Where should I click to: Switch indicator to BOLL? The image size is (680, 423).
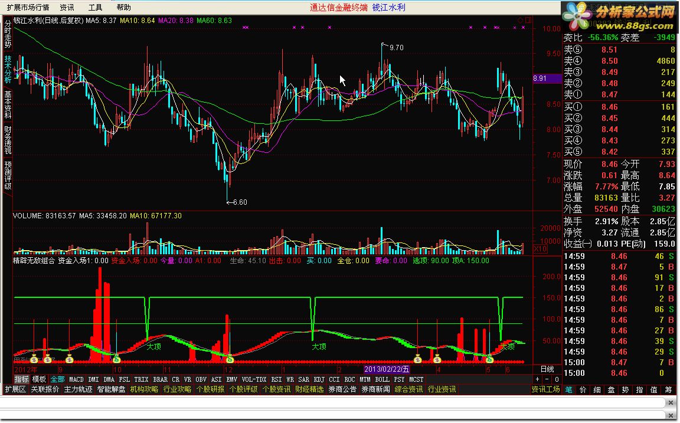(x=382, y=379)
